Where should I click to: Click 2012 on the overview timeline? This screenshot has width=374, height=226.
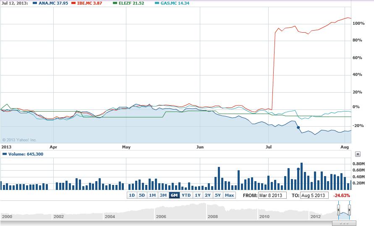[x=315, y=216]
